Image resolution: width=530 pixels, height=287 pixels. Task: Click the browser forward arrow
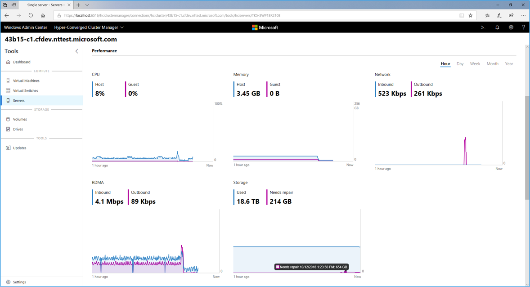(x=18, y=16)
